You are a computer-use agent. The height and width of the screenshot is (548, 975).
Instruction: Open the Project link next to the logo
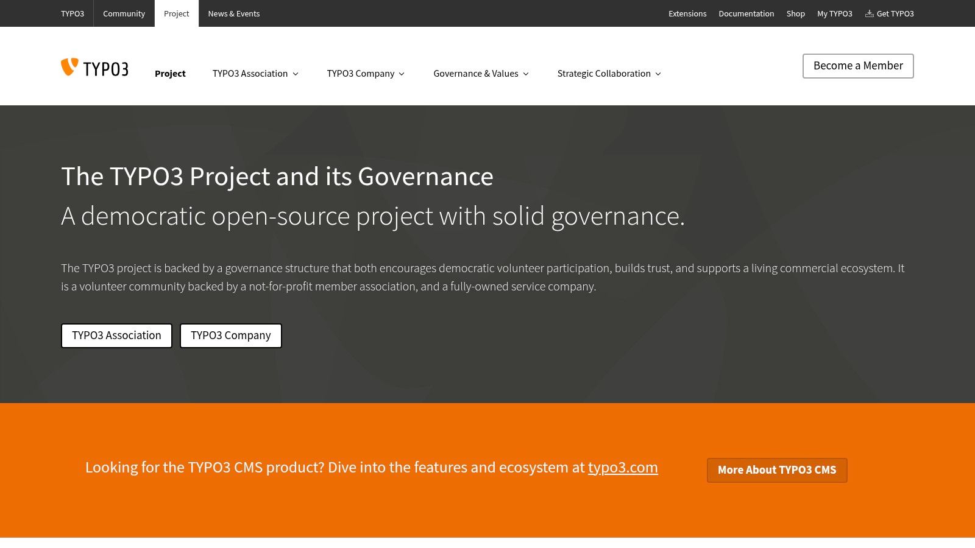170,73
